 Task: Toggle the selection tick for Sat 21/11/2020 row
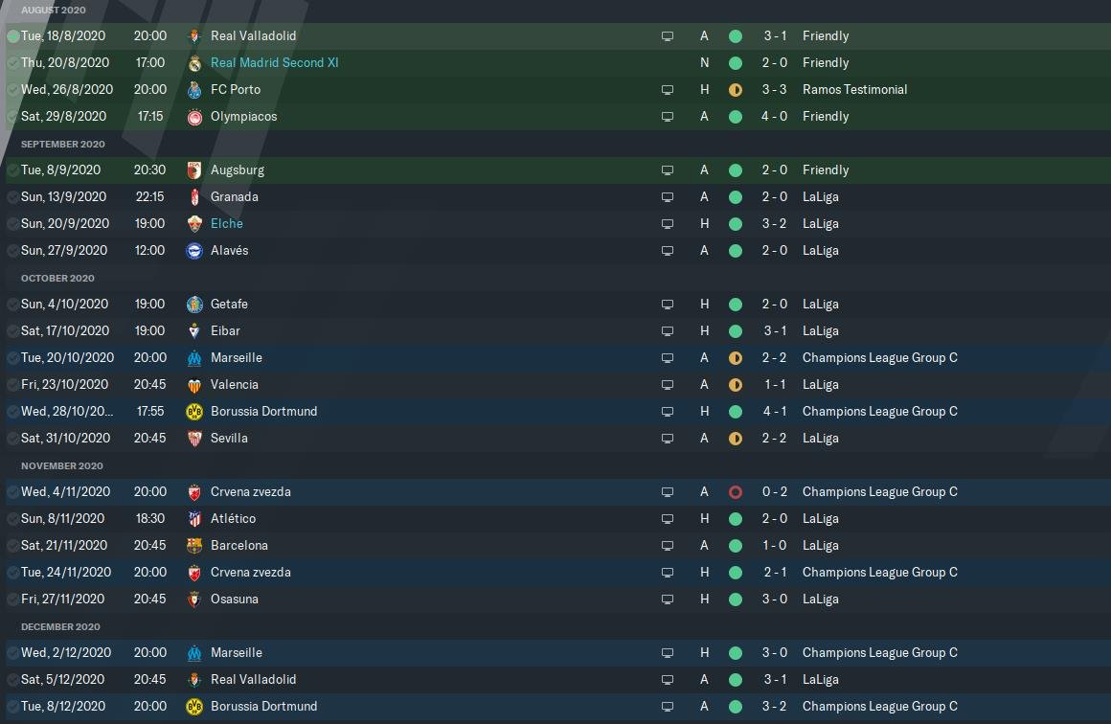tap(12, 546)
